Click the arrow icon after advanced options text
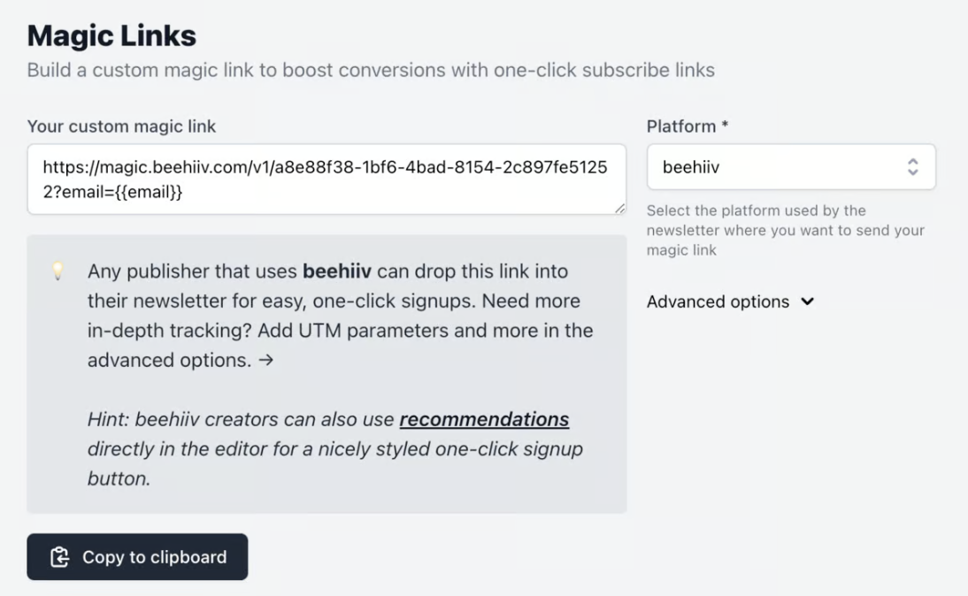 coord(806,302)
